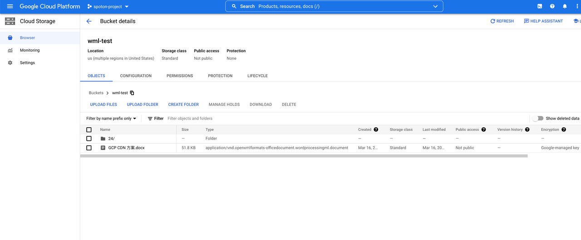Click the project hexagon icon
581x240 pixels.
[x=89, y=6]
